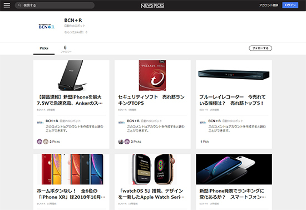Open the watchOS 5 Apple Watch title
Image resolution: width=306 pixels, height=210 pixels.
(151, 194)
